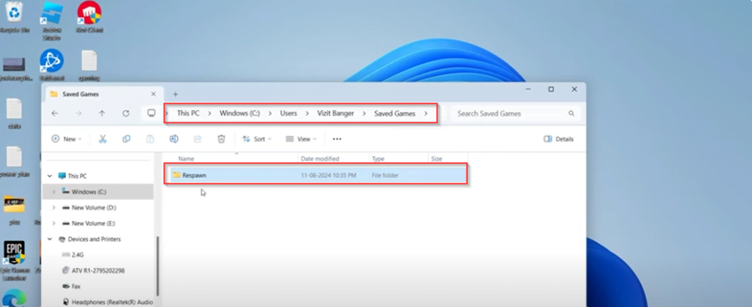Screen dimensions: 752x307
Task: Open the View dropdown menu
Action: click(301, 138)
